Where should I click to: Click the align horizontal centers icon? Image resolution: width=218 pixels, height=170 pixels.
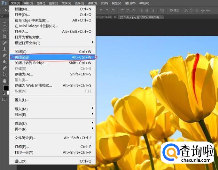107,11
